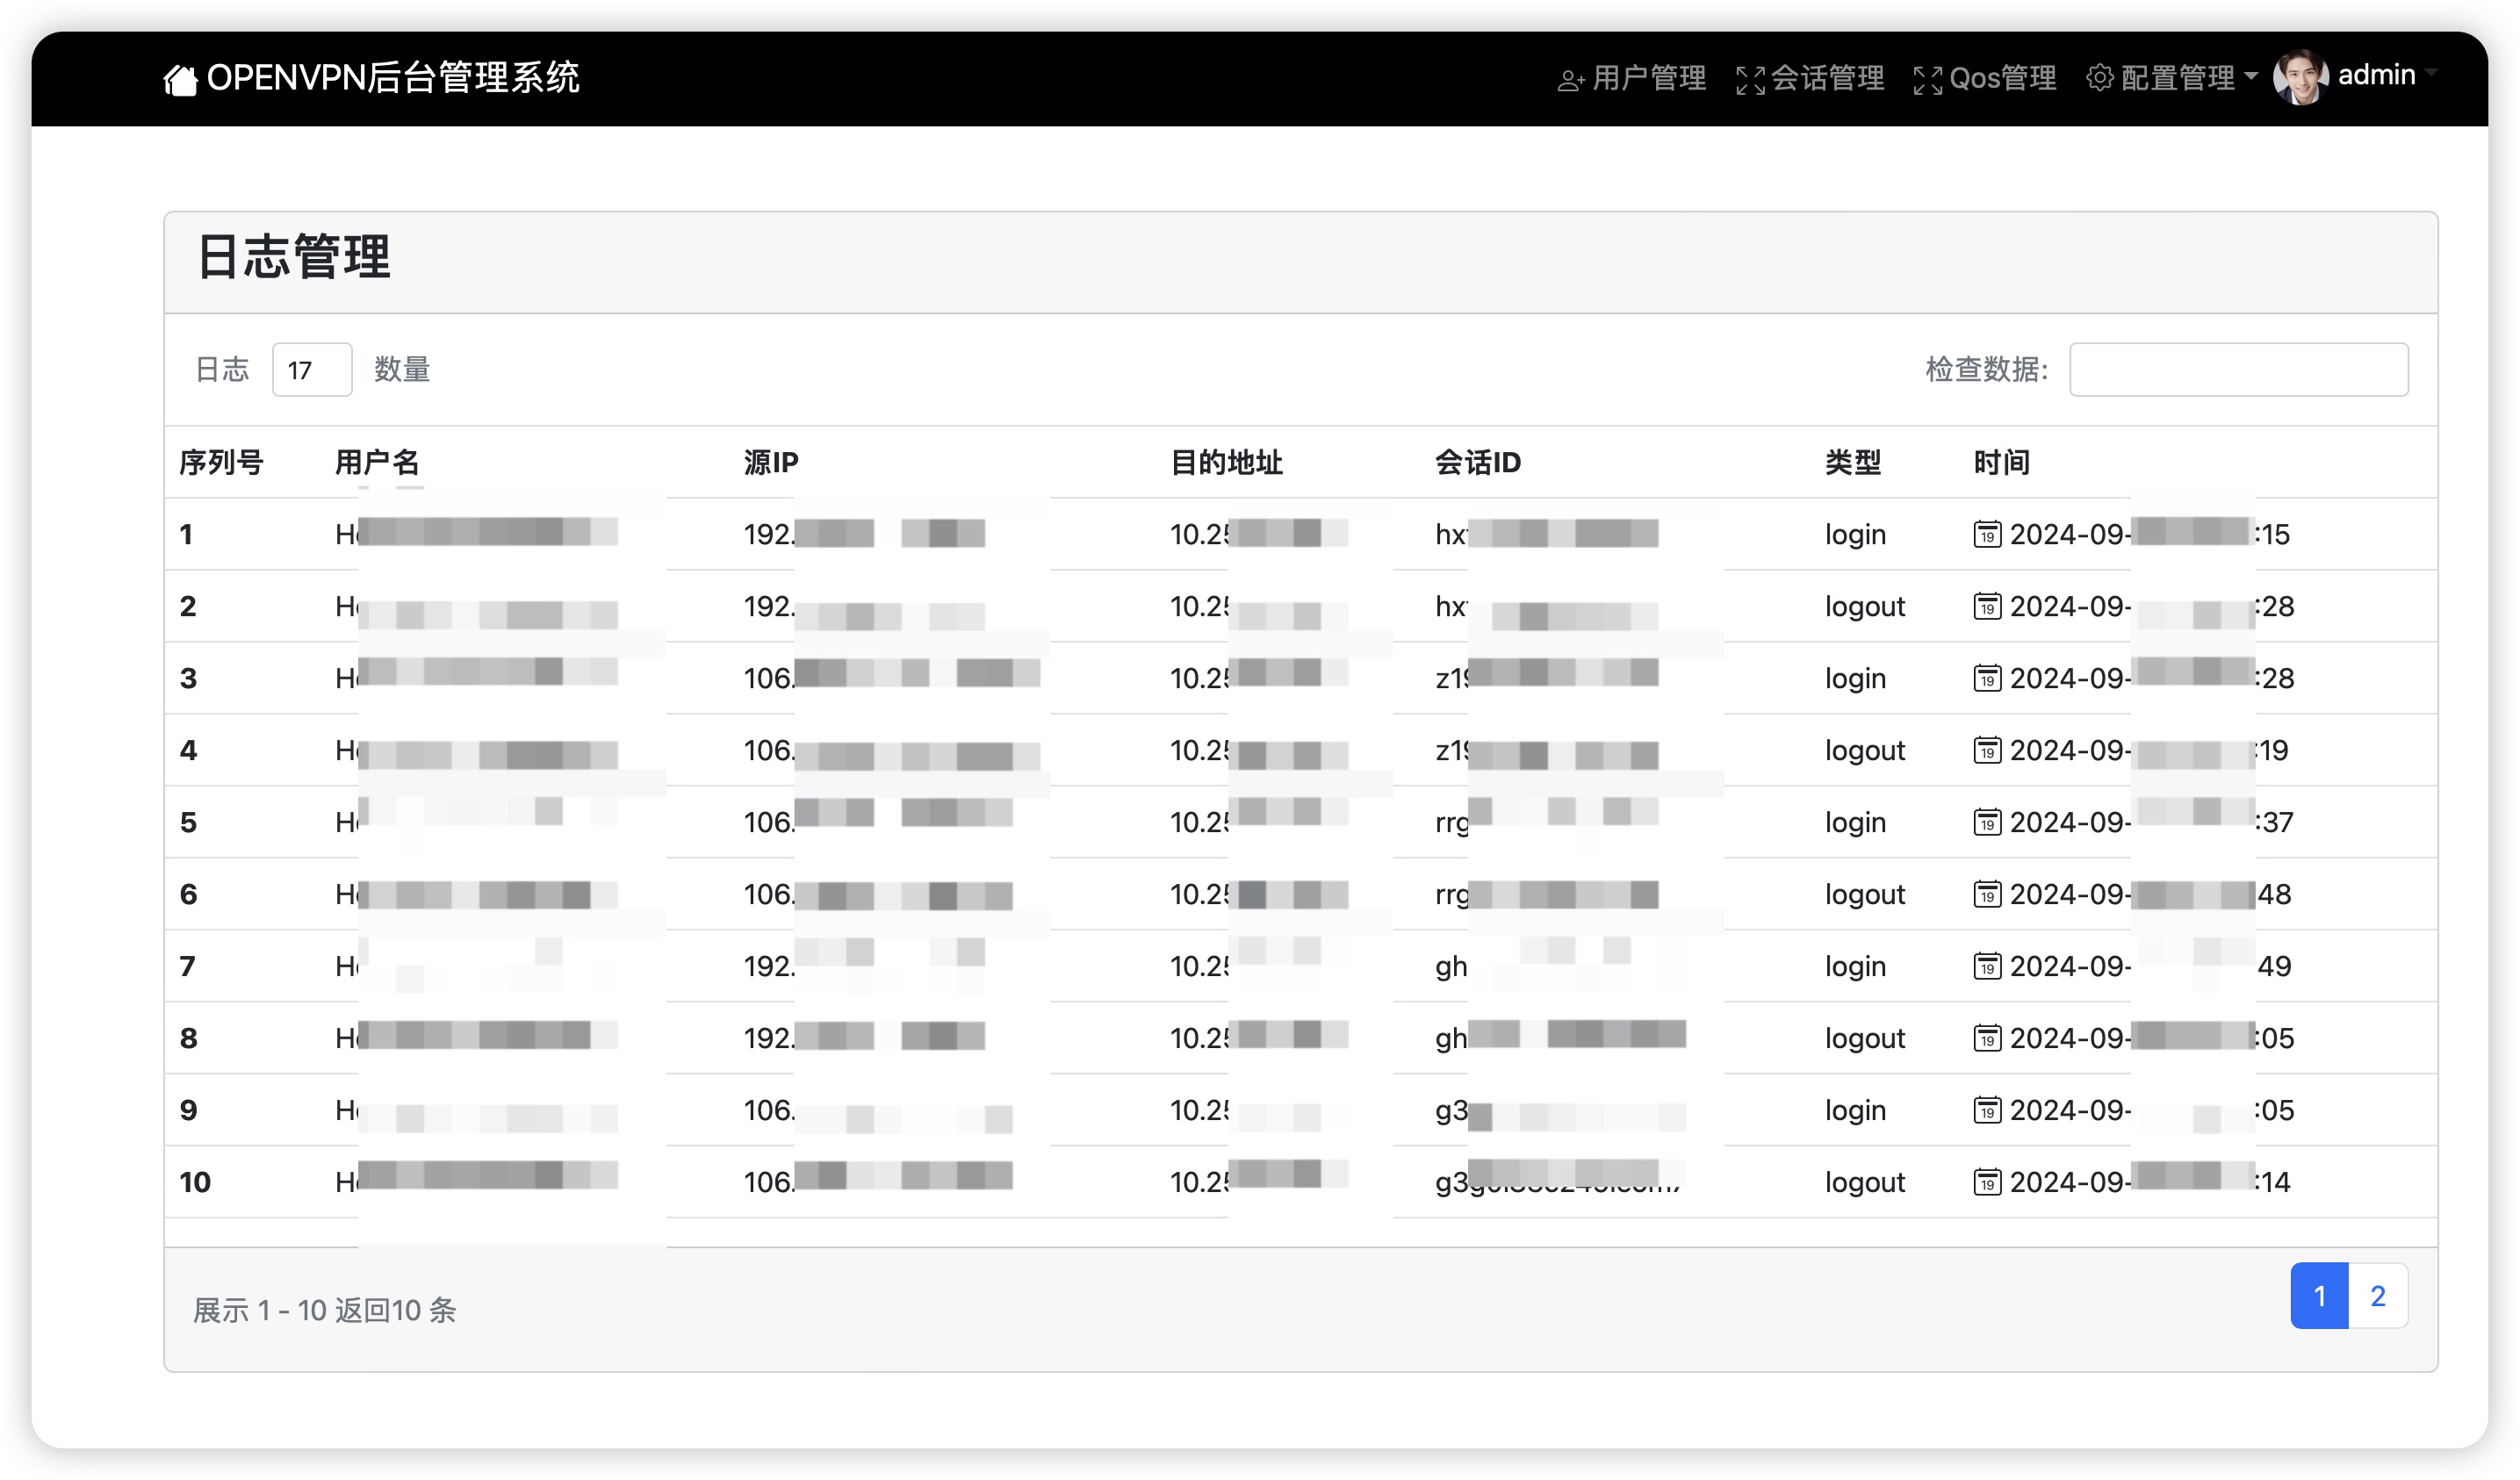Image resolution: width=2520 pixels, height=1480 pixels.
Task: Open the 日志 count selector showing 17
Action: pos(311,370)
